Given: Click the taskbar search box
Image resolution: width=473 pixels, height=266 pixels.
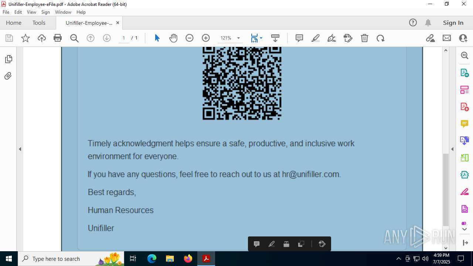Looking at the screenshot, I should tap(71, 259).
